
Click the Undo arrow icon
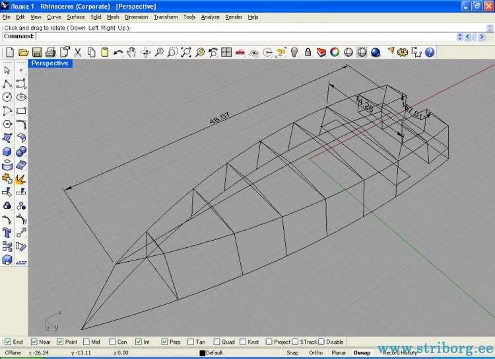pos(118,52)
